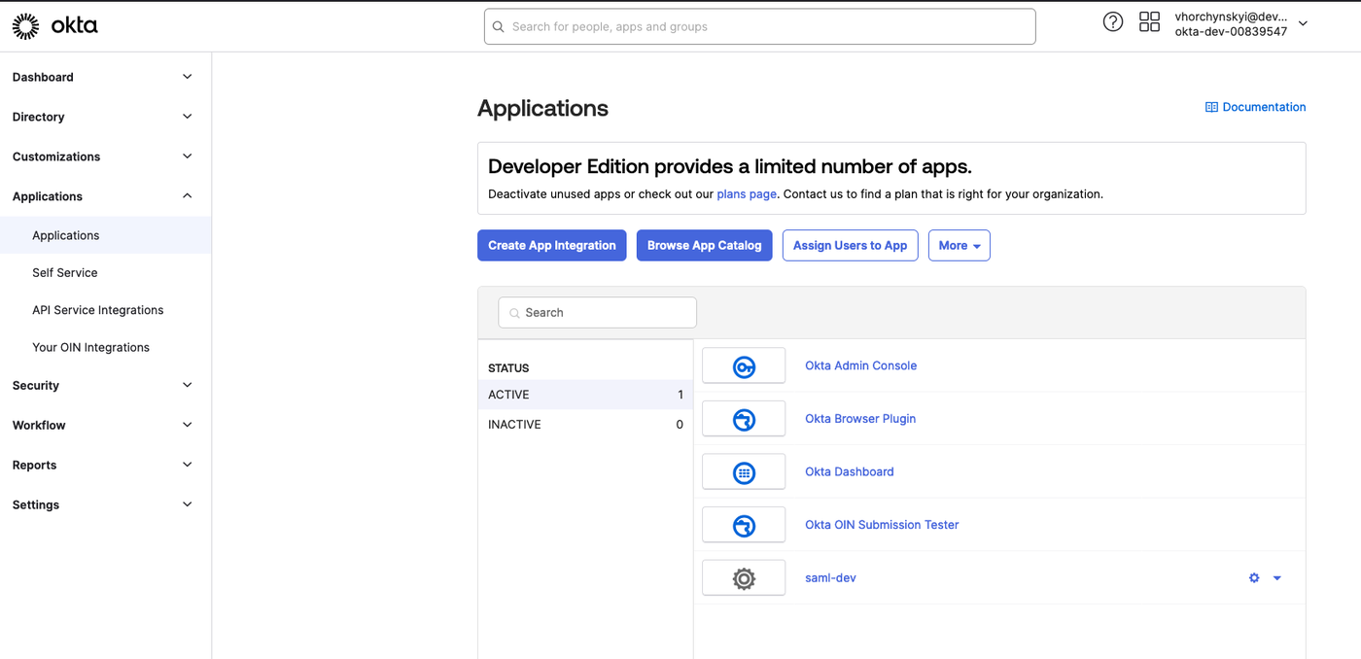Click Browse App Catalog button

pos(705,246)
